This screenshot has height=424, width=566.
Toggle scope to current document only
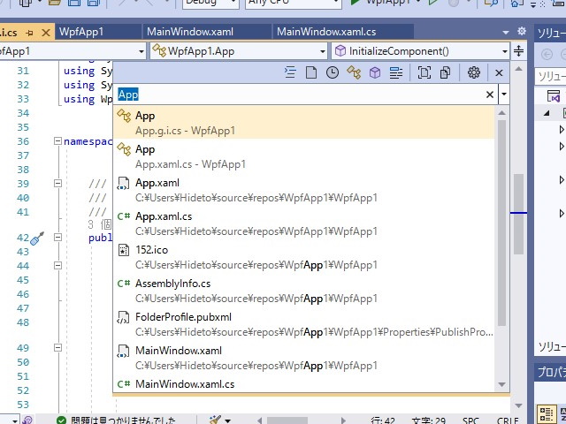click(x=424, y=72)
